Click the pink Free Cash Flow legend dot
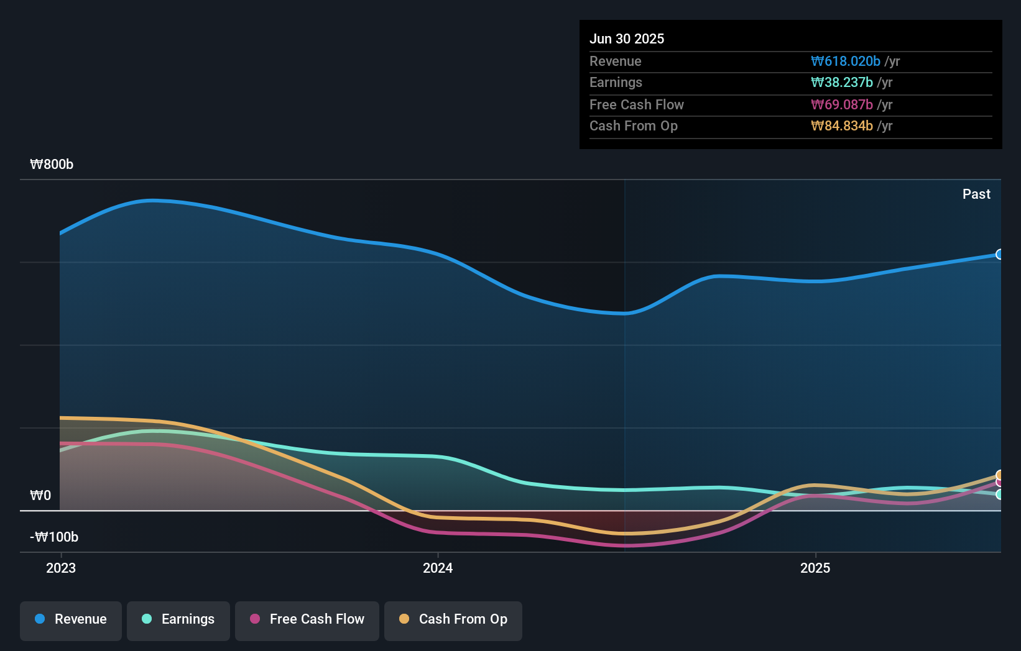 point(255,619)
